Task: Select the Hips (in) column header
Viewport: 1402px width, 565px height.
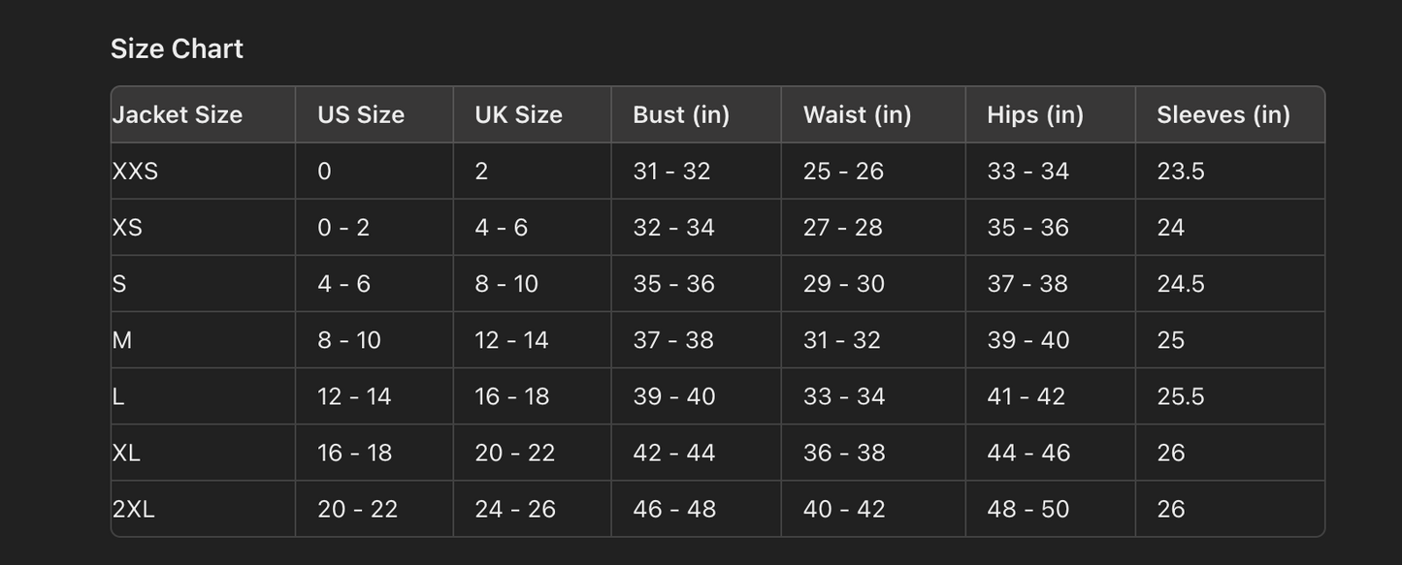Action: click(x=1034, y=114)
